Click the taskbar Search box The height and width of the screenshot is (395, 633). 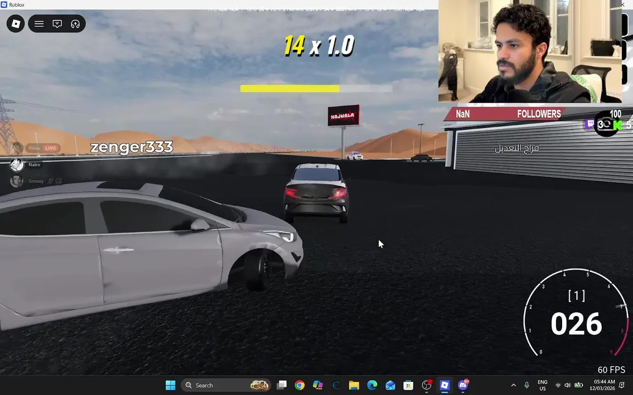tap(225, 385)
